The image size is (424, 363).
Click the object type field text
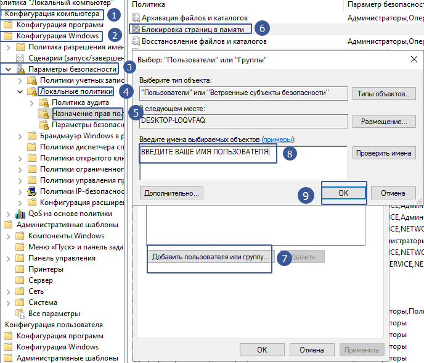coord(235,93)
